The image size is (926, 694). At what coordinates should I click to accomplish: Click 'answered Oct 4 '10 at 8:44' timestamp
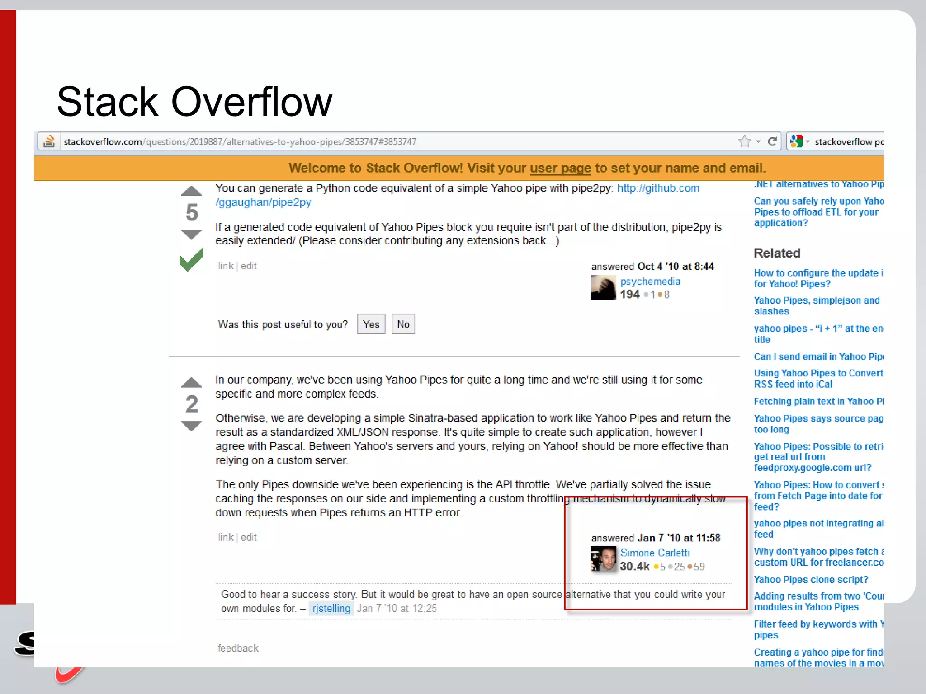(652, 267)
